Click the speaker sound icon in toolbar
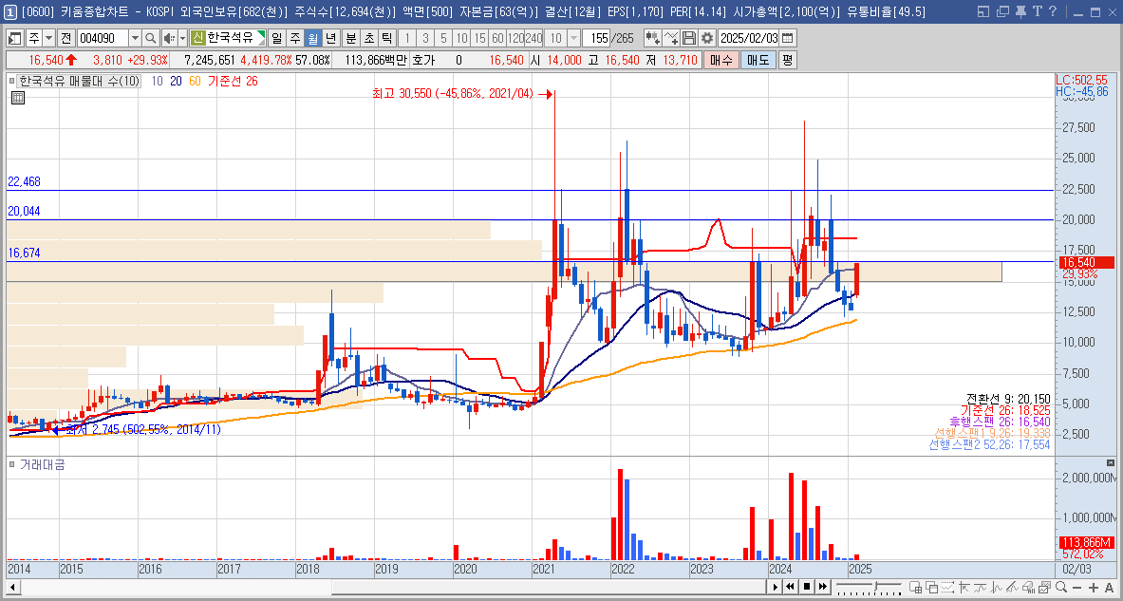 click(168, 39)
